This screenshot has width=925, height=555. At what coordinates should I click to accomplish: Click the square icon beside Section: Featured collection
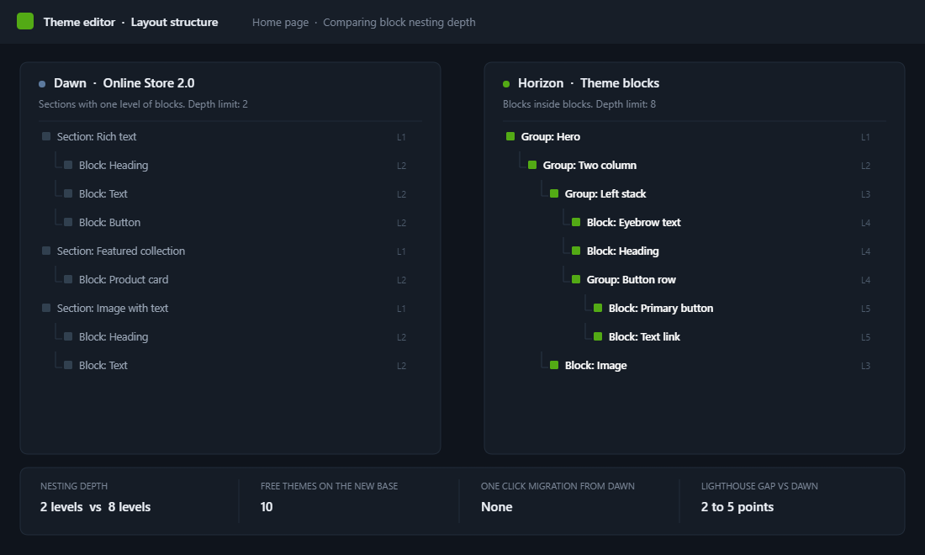pyautogui.click(x=46, y=251)
